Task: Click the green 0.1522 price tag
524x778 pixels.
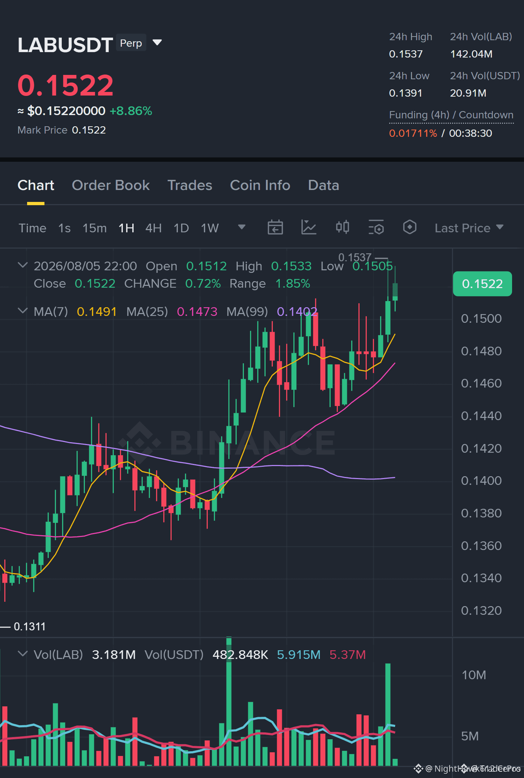Action: (482, 284)
